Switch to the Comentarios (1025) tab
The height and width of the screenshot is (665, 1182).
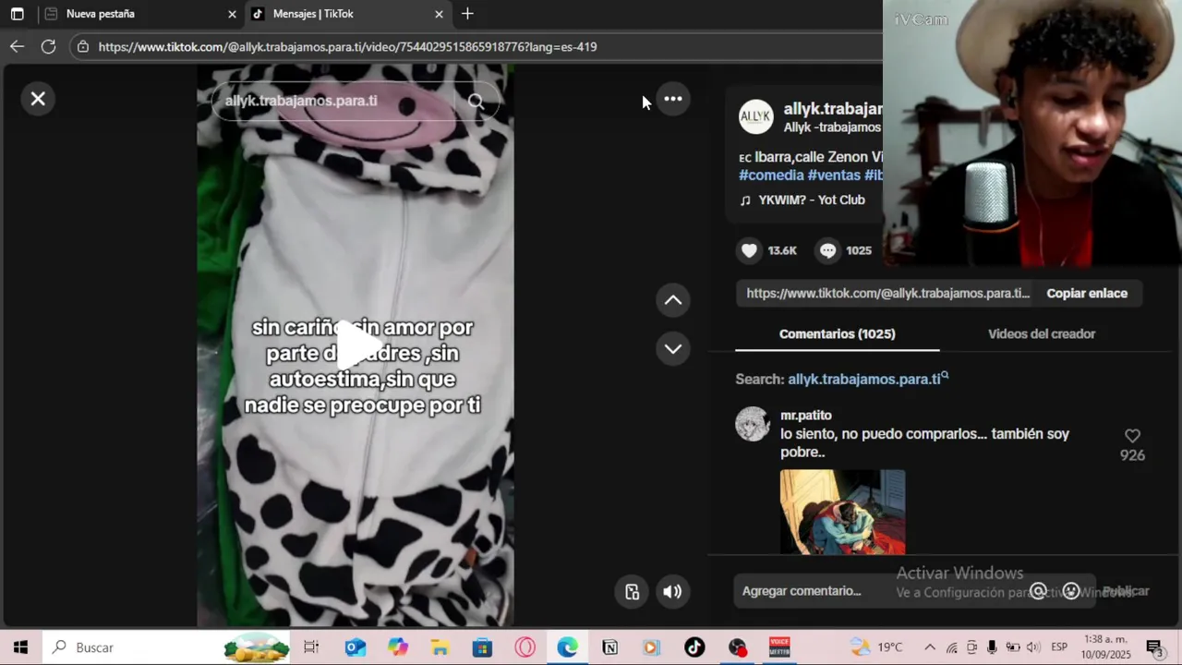(x=837, y=333)
